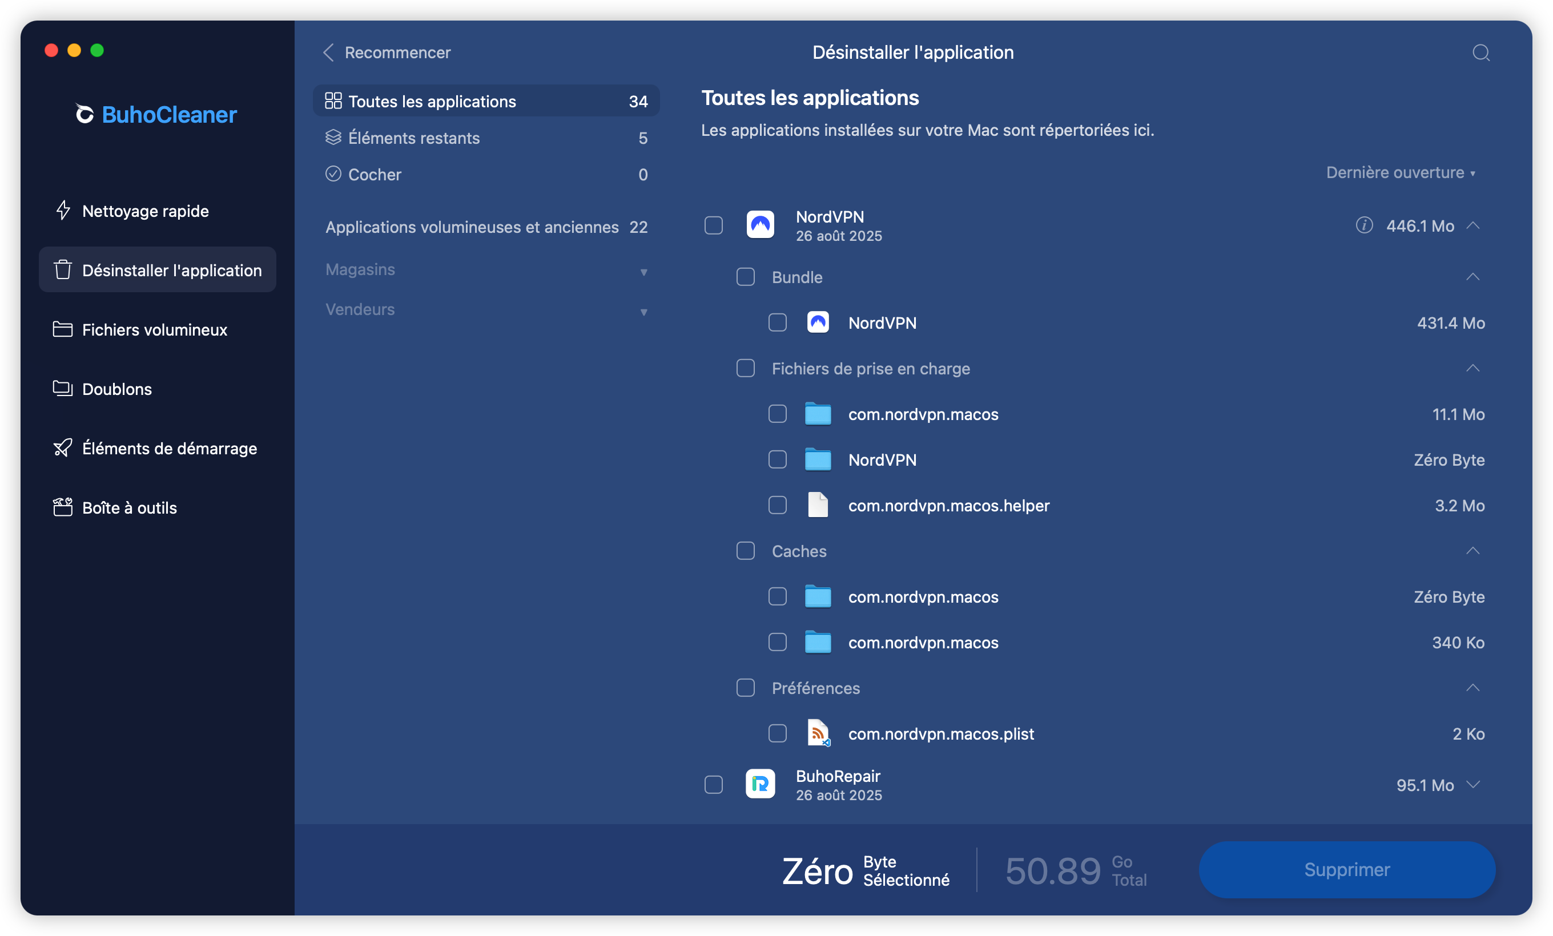Click the trash icon of Désinstaller l'application

63,269
